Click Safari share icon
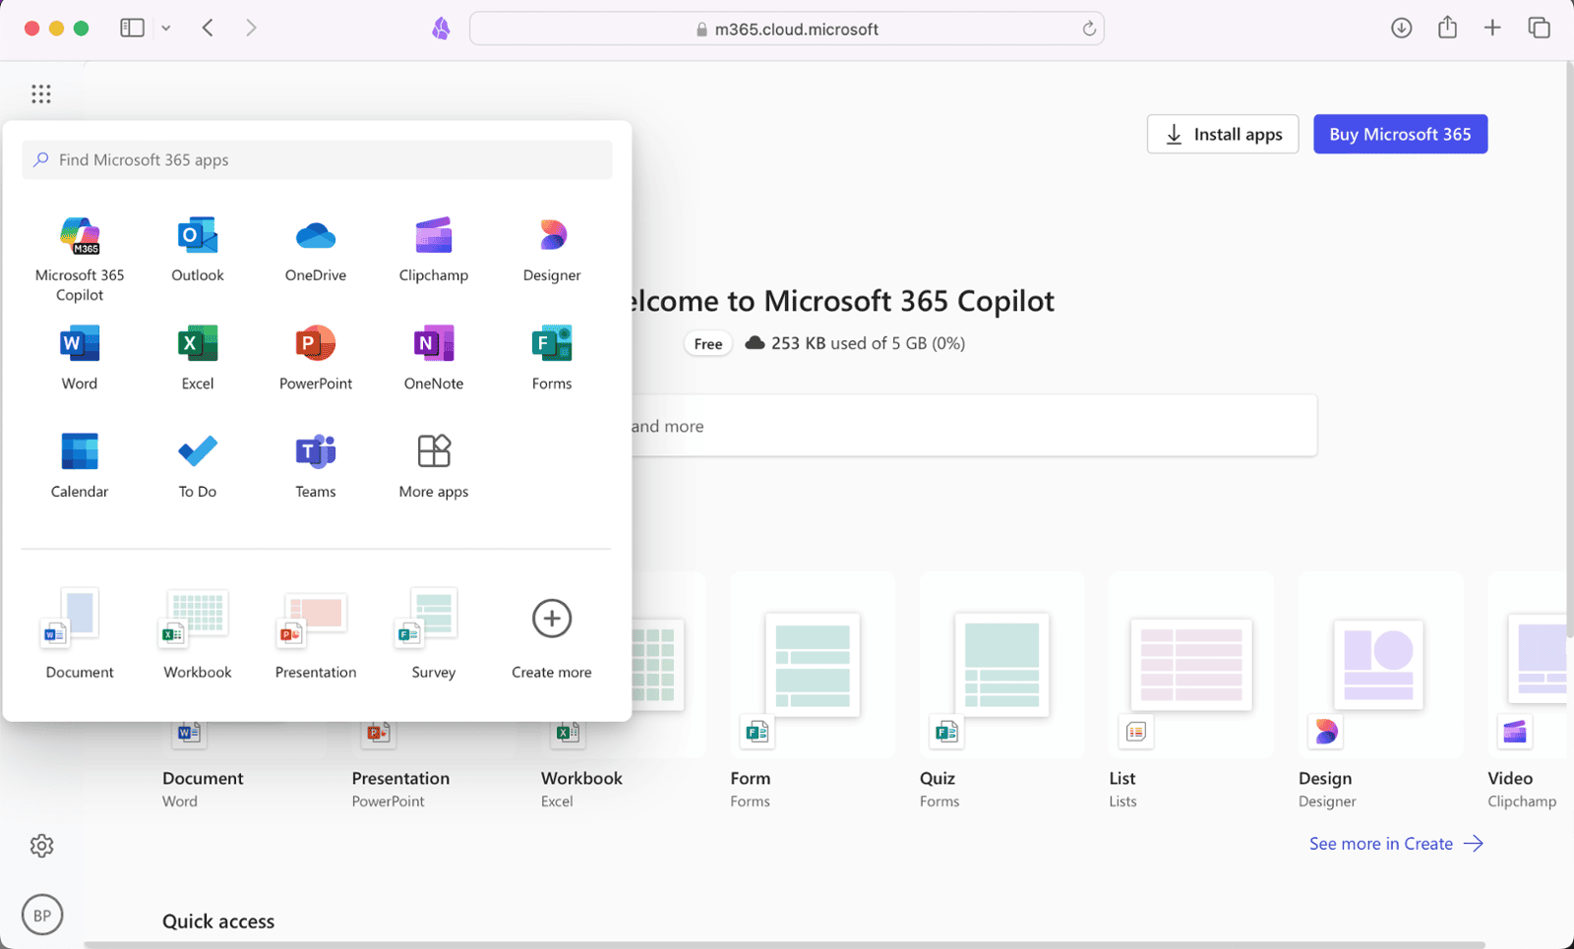The image size is (1574, 949). coord(1447,28)
